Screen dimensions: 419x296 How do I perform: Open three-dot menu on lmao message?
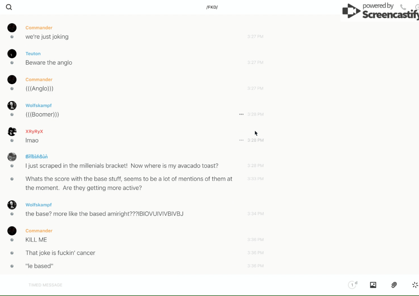point(241,140)
